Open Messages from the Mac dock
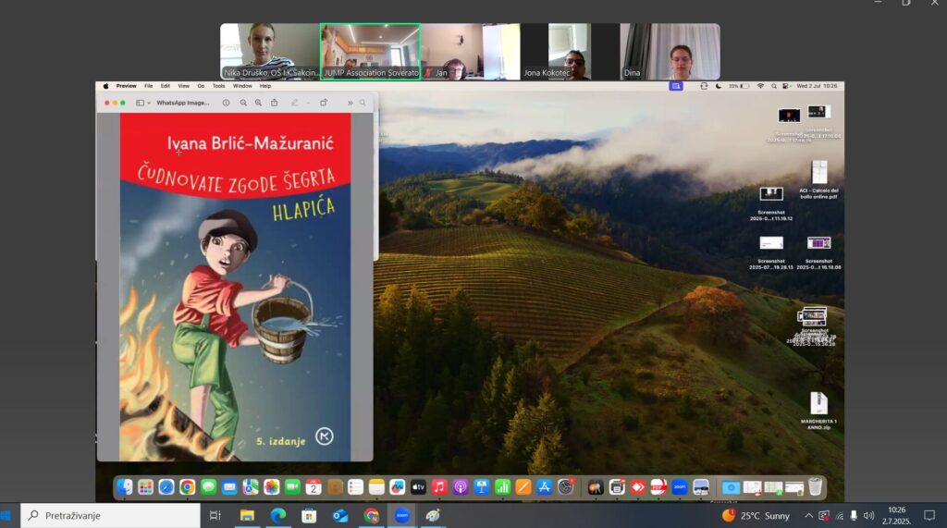 (x=208, y=487)
